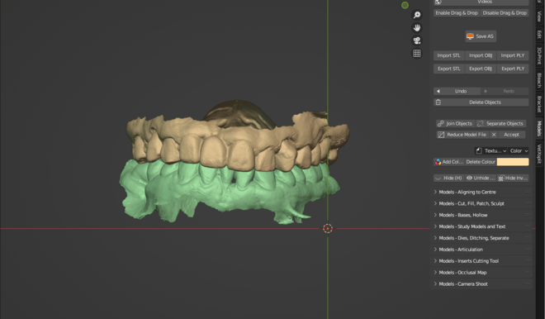Click the Join Objects link icon
The image size is (545, 319).
coord(441,123)
